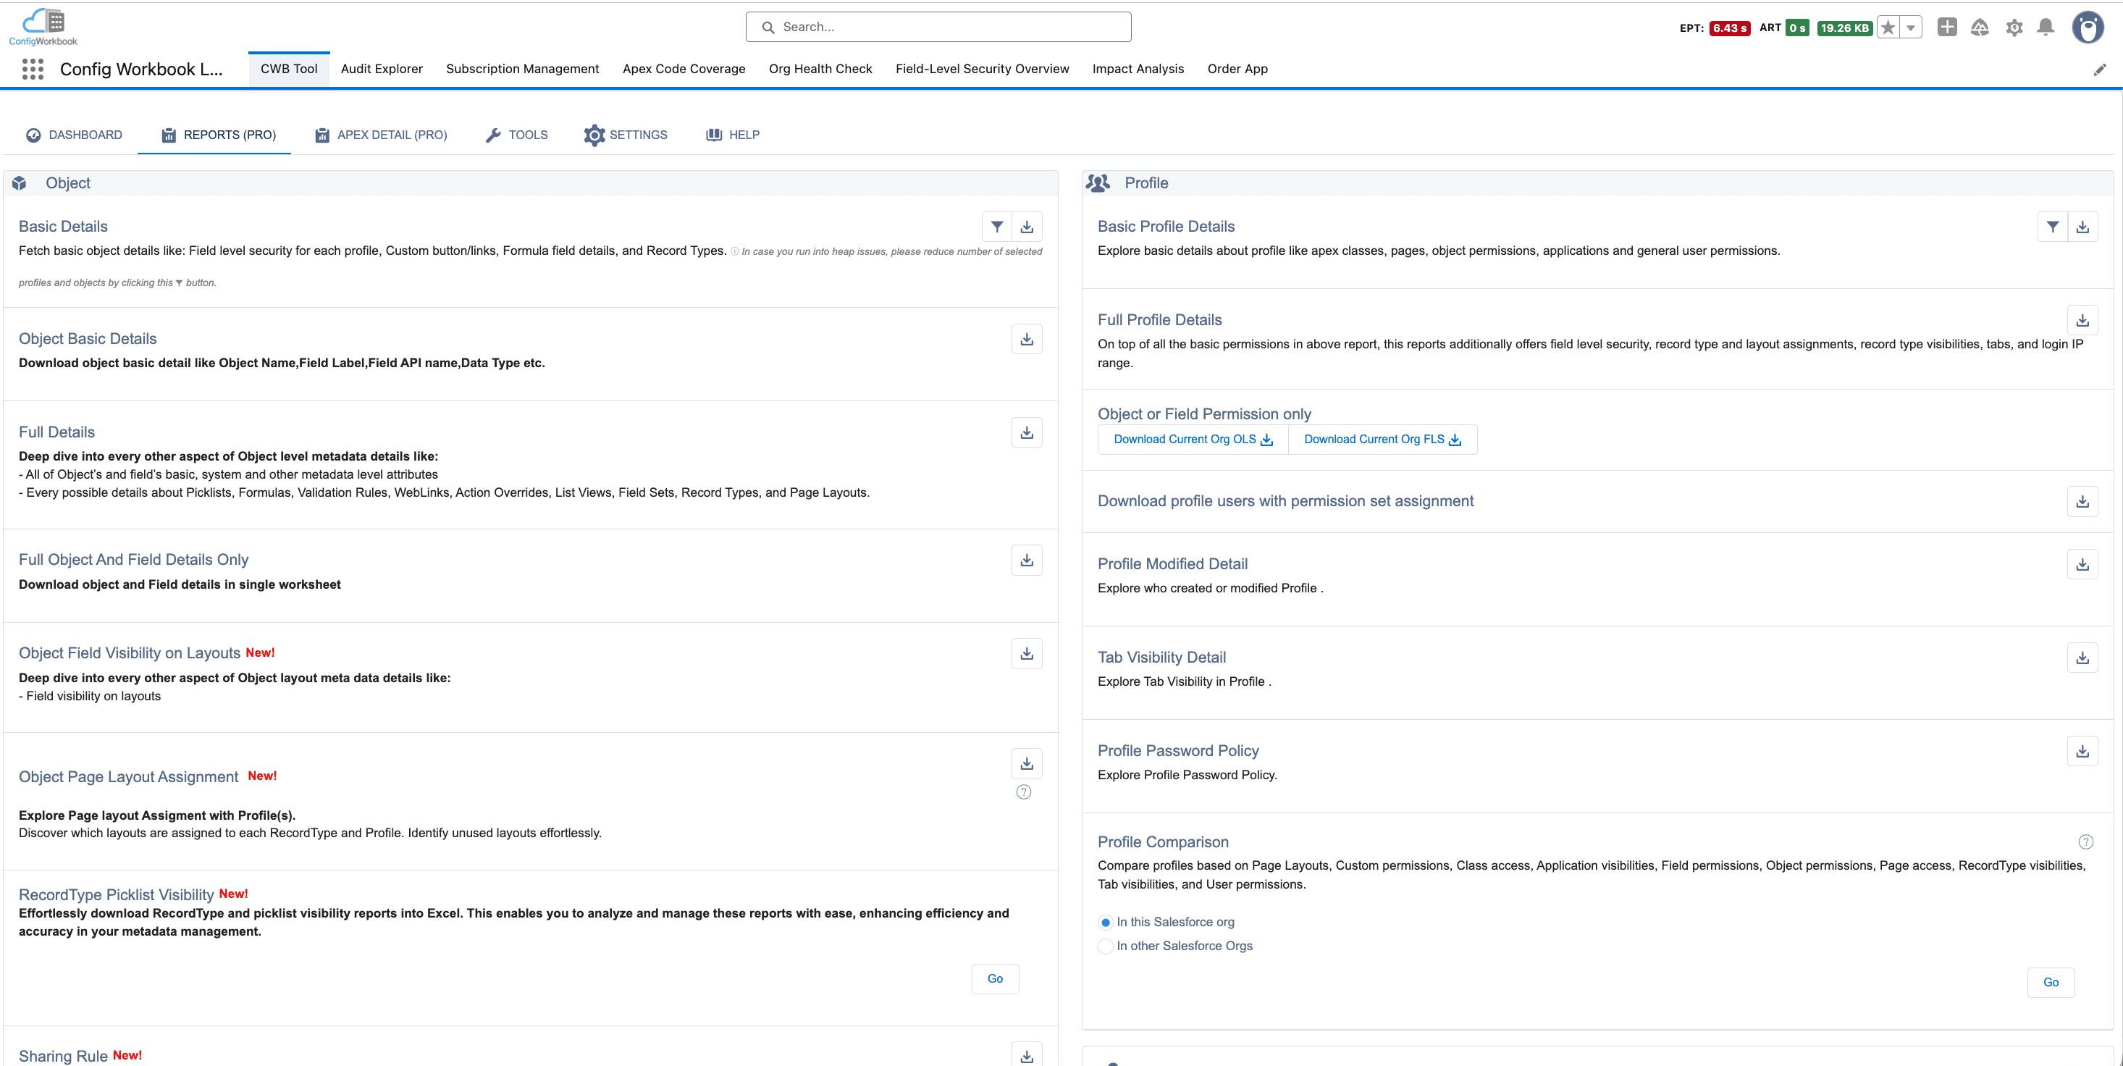Viewport: 2123px width, 1066px height.
Task: Open the Setup gear icon
Action: point(2014,28)
